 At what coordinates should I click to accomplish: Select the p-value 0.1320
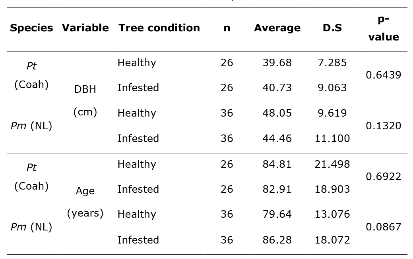coord(383,126)
